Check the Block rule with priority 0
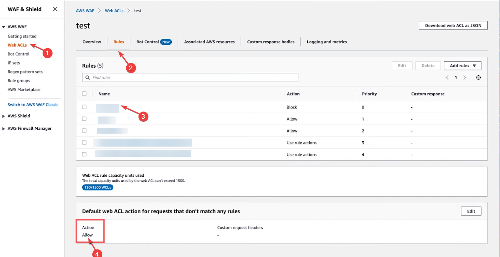Viewport: 500px width, 257px height. 84,107
